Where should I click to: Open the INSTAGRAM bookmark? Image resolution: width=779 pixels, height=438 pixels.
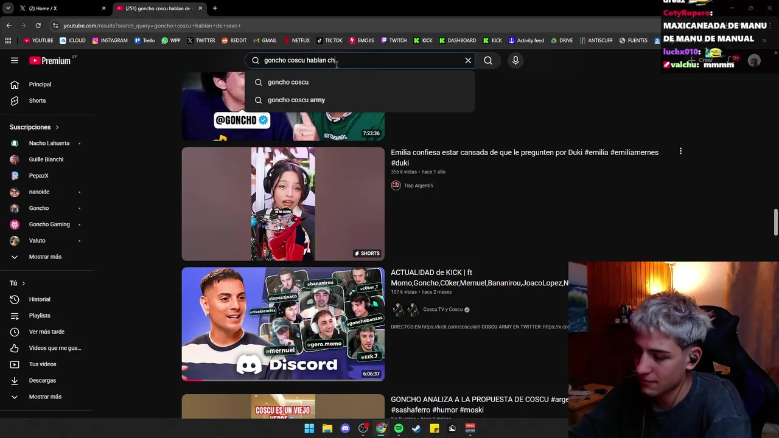110,41
